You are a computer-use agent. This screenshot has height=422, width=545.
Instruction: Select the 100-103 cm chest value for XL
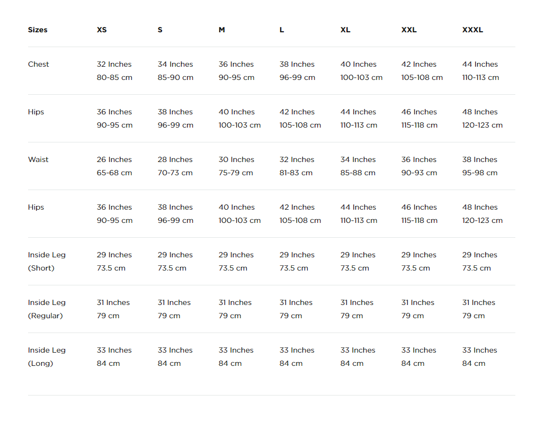(x=361, y=77)
